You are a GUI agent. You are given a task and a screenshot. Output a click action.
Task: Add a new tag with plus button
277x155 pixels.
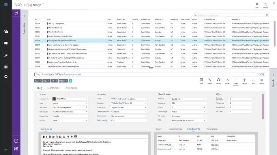pyautogui.click(x=70, y=81)
